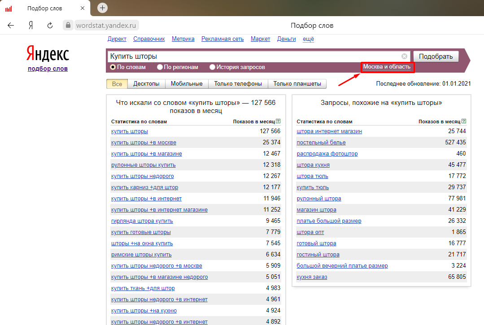Open the штора интернет магазин query

click(329, 131)
